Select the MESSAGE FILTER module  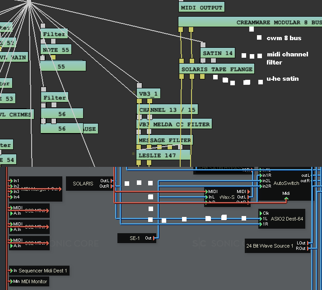point(165,140)
